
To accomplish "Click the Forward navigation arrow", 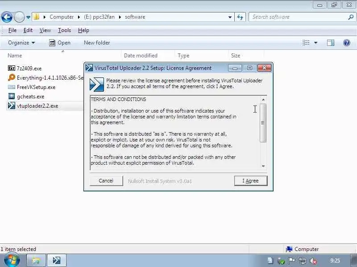I will [19, 17].
